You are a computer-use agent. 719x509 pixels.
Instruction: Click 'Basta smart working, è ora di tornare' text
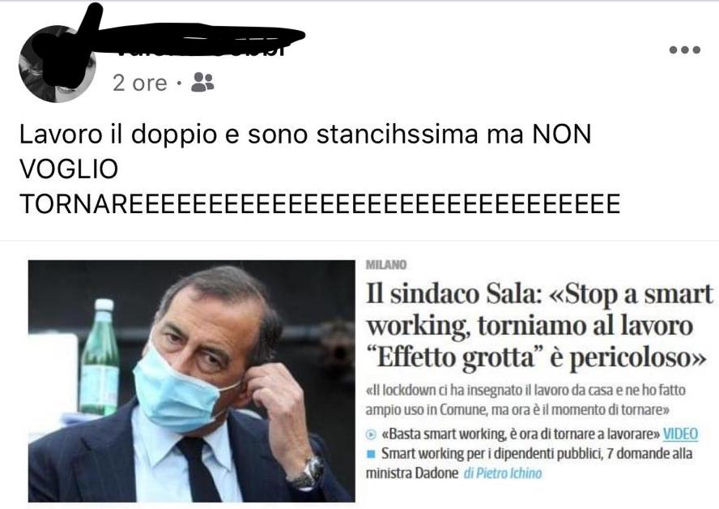[521, 434]
